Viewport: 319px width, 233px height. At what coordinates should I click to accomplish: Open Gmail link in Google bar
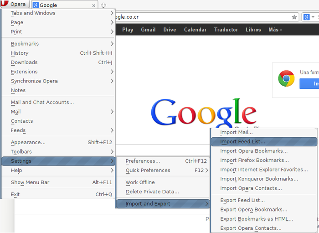tap(148, 30)
